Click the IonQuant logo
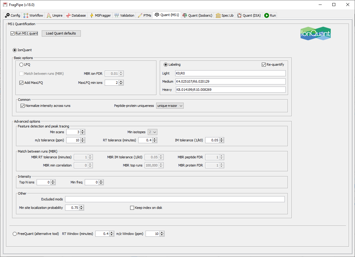The image size is (355, 257). click(x=316, y=33)
